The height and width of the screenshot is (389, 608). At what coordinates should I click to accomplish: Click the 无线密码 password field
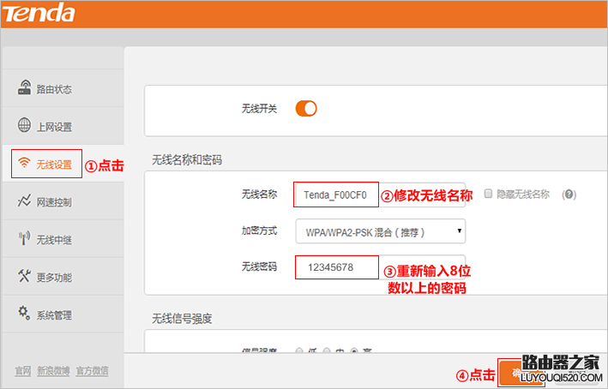pyautogui.click(x=336, y=267)
